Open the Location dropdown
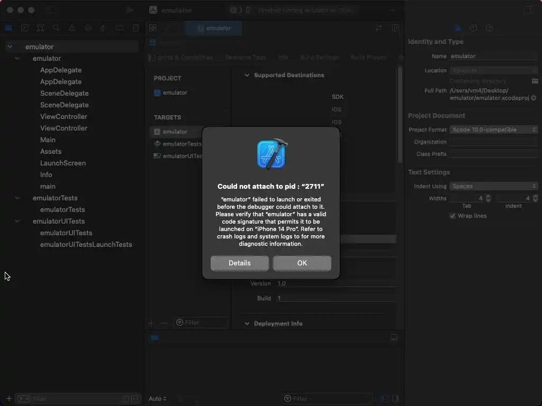 tap(494, 70)
